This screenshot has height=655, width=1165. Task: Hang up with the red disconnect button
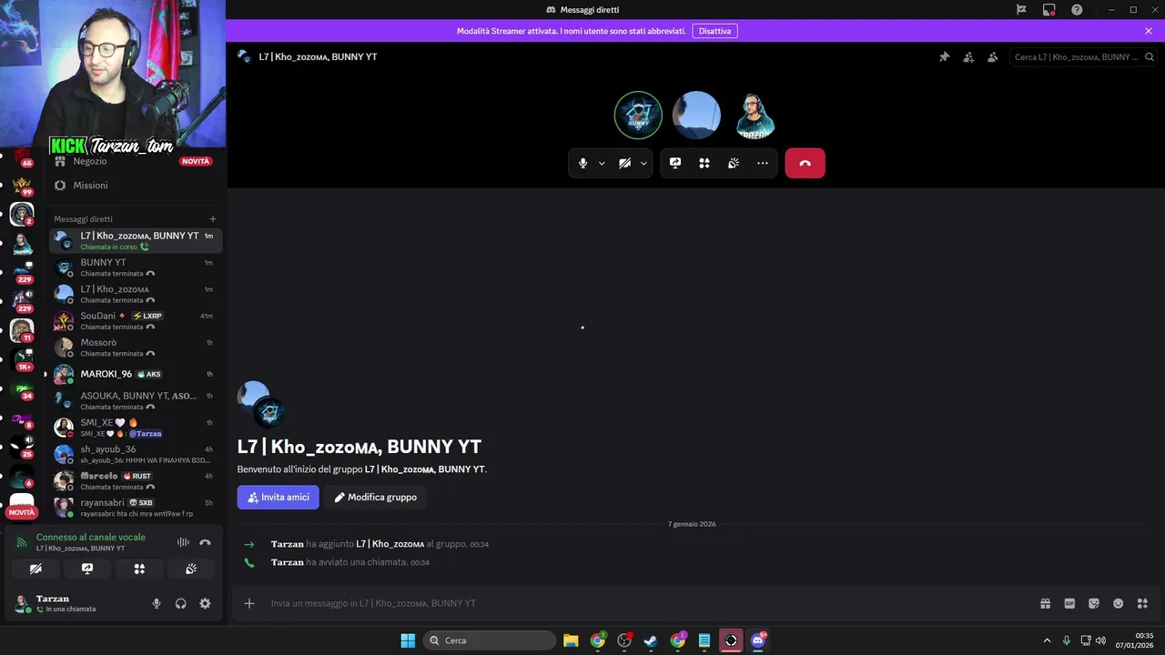(x=805, y=163)
